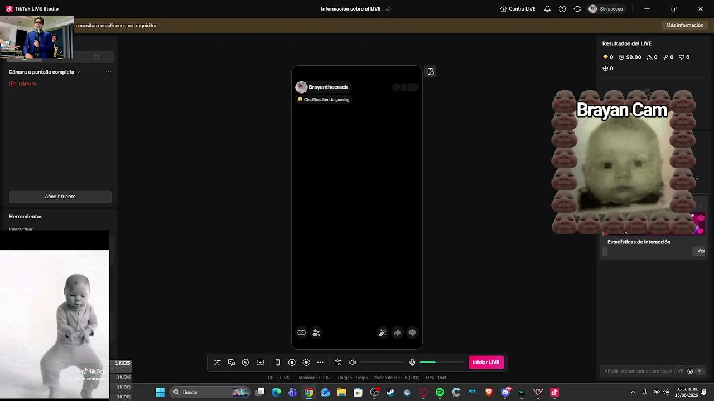Screen dimensions: 714x401
Task: Open comment settings icon beside the comment field
Action: (690, 371)
